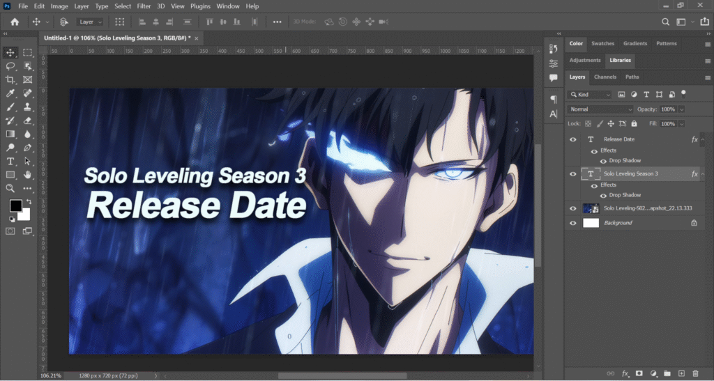Collapse effects on Solo Leveling Season 3 layer
This screenshot has height=381, width=714.
click(x=703, y=174)
